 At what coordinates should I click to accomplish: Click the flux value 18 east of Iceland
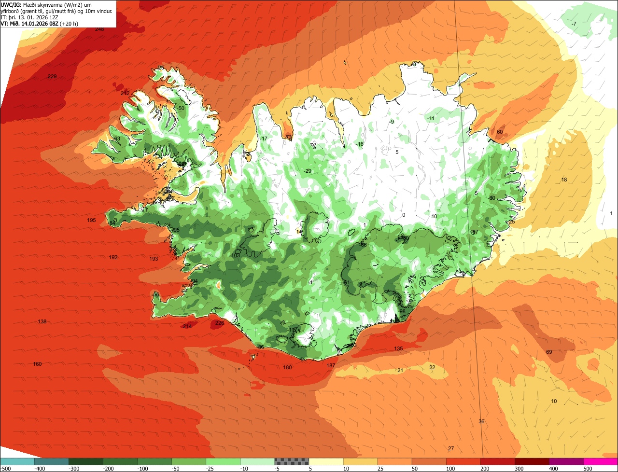coord(564,180)
